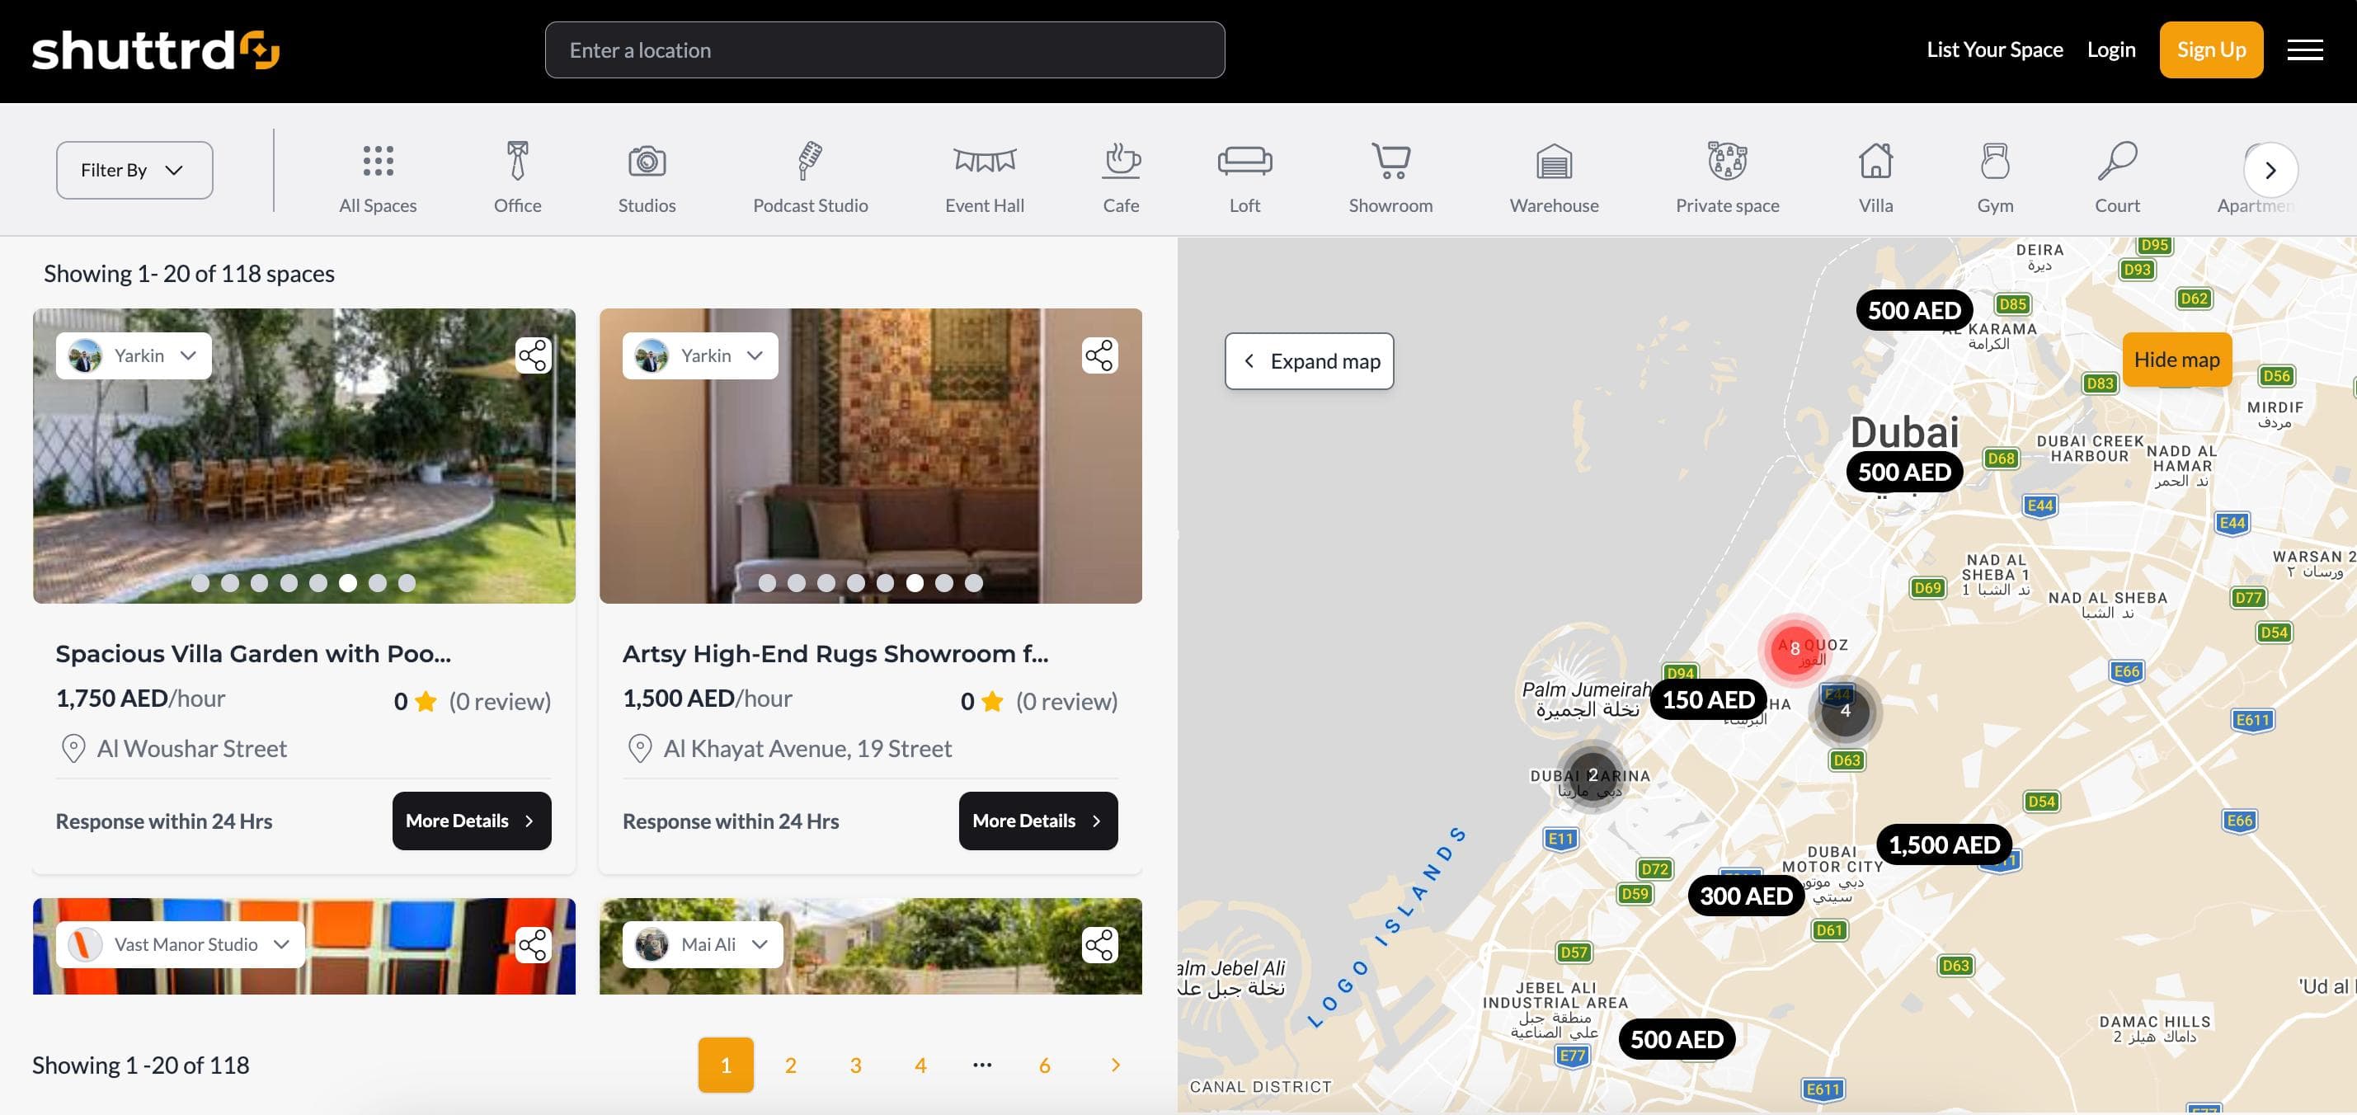Click the Shuttrd logo

tap(156, 50)
